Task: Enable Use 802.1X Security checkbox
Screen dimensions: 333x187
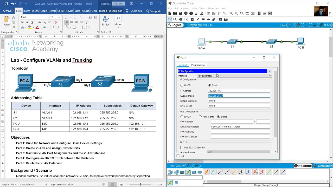Action: coord(182,148)
